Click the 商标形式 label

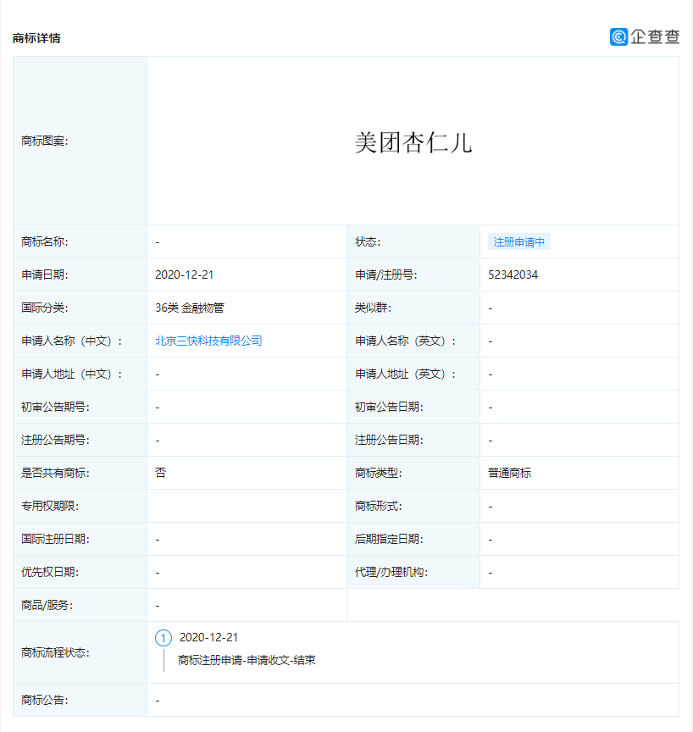pos(378,506)
